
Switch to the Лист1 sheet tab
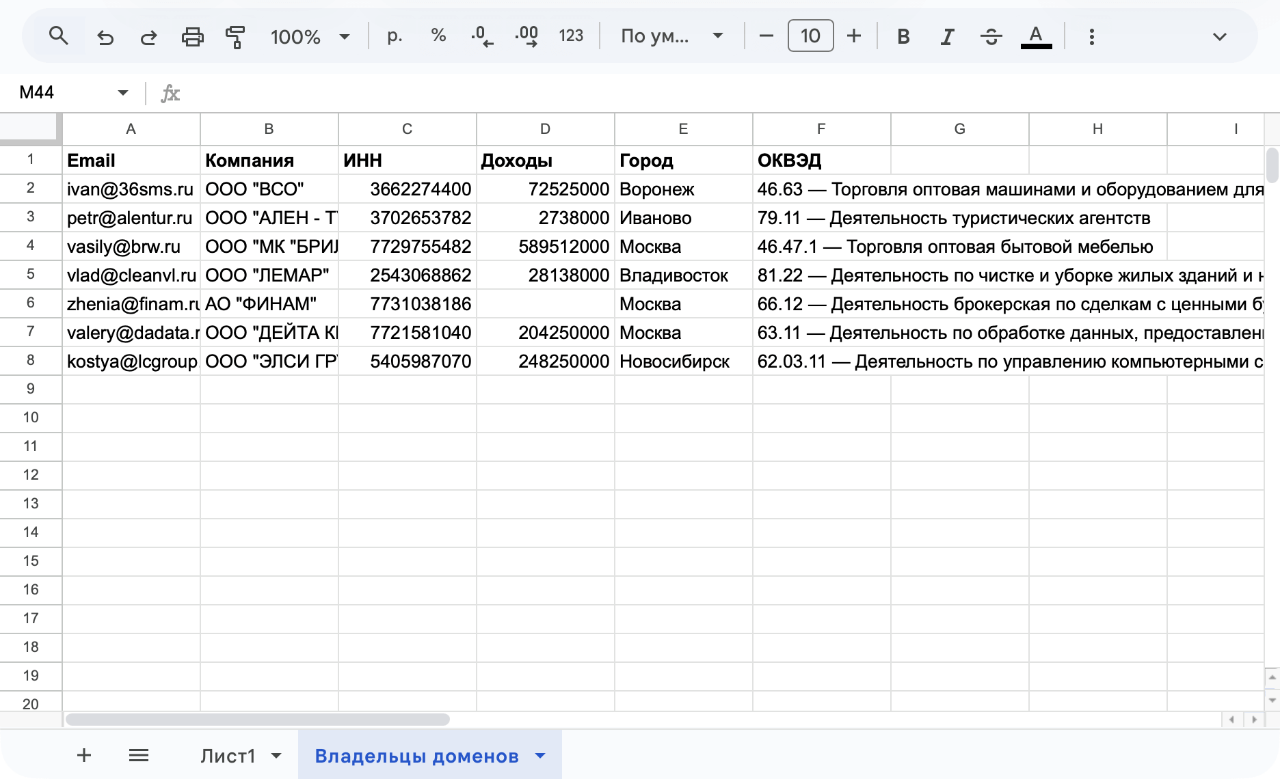[228, 756]
